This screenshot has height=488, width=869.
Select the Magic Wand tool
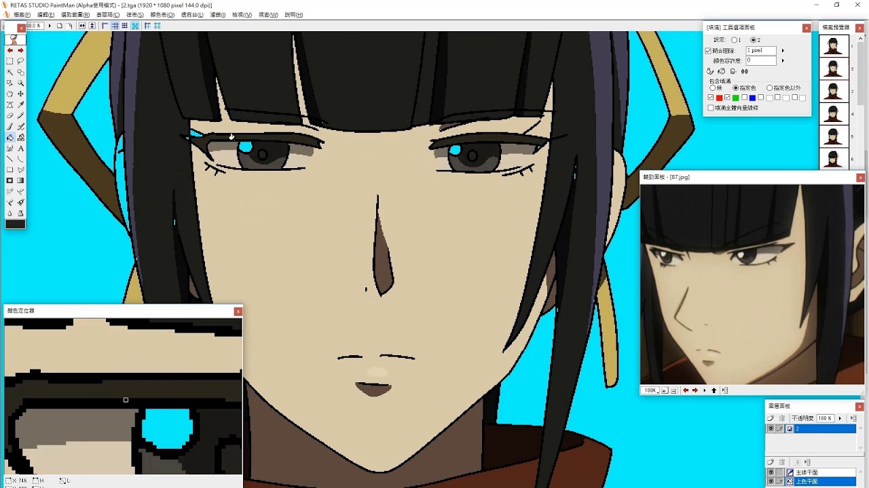click(10, 72)
